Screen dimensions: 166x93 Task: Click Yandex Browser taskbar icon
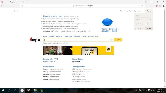click(x=22, y=90)
